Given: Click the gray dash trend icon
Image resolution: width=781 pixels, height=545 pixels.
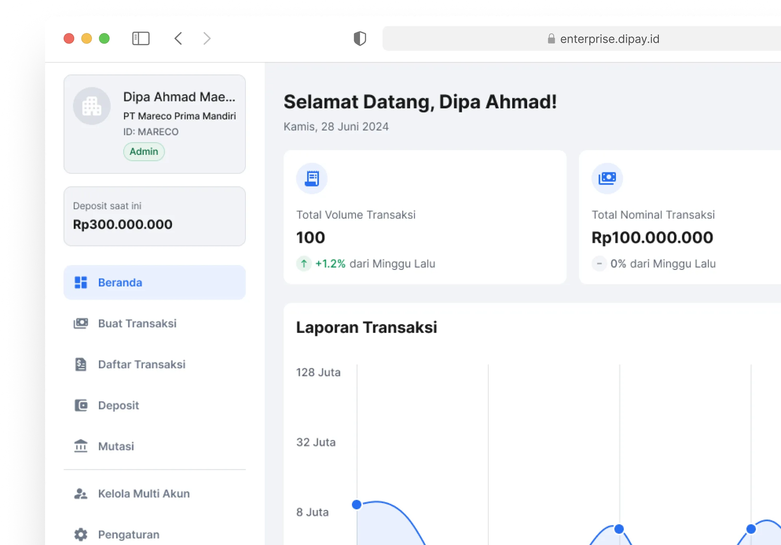Looking at the screenshot, I should [x=599, y=264].
